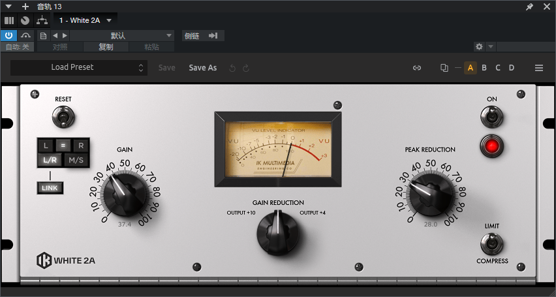The image size is (556, 297).
Task: Select the = channel button
Action: (x=63, y=145)
